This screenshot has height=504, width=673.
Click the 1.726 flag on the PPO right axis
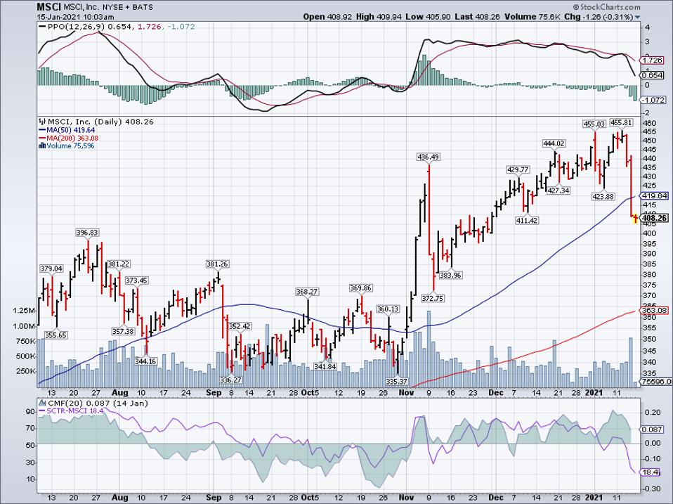pyautogui.click(x=653, y=60)
